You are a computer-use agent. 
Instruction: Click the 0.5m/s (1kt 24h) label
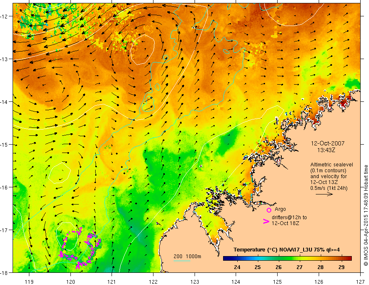pos(329,188)
